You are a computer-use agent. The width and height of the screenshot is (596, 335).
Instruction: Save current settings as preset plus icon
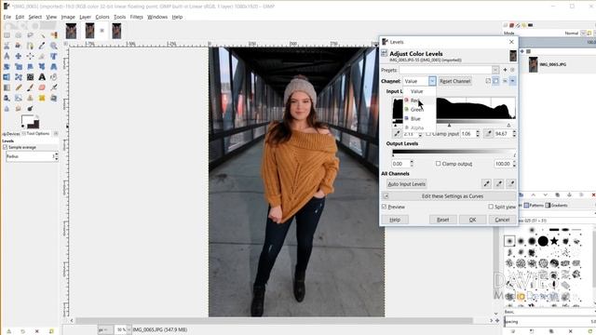[505, 70]
